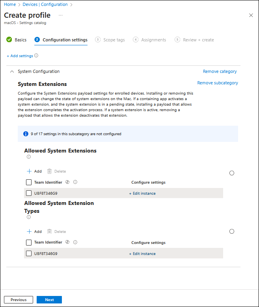
Task: Select all via first Team Identifier checkbox
Action: click(29, 182)
